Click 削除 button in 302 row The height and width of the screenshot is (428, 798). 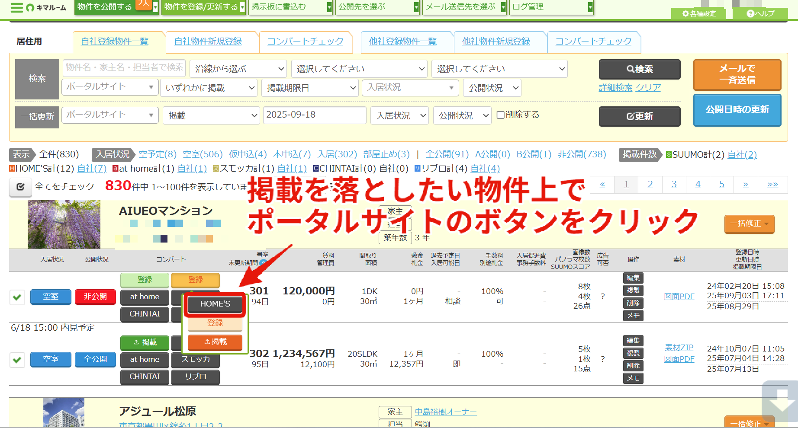633,366
